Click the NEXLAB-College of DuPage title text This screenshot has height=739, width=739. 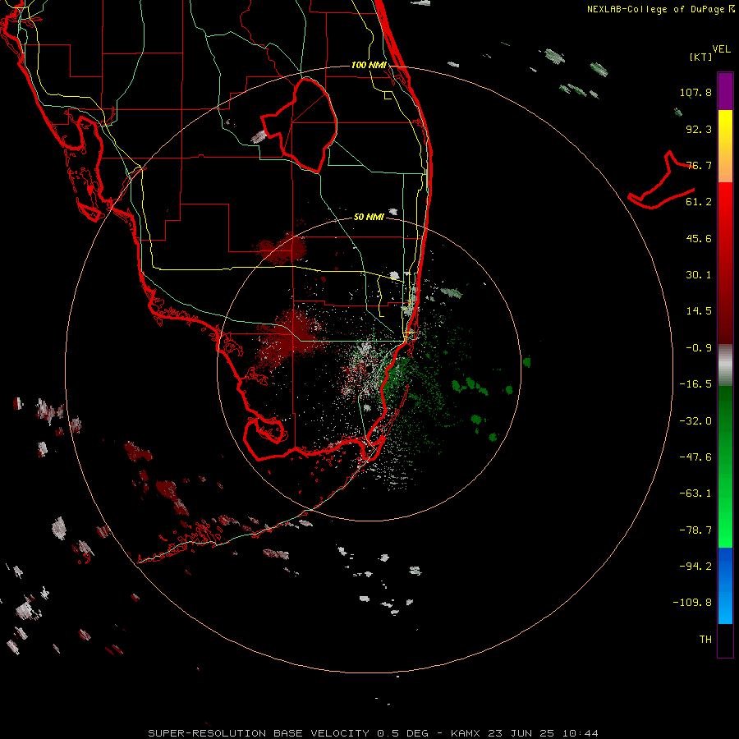(x=655, y=9)
